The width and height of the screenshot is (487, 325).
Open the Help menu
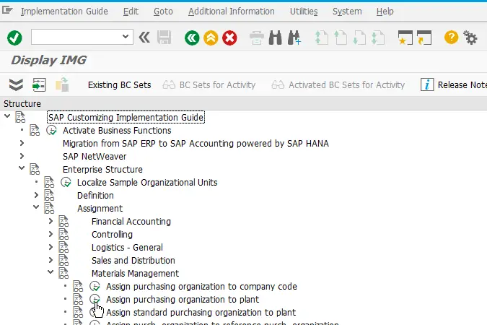385,12
